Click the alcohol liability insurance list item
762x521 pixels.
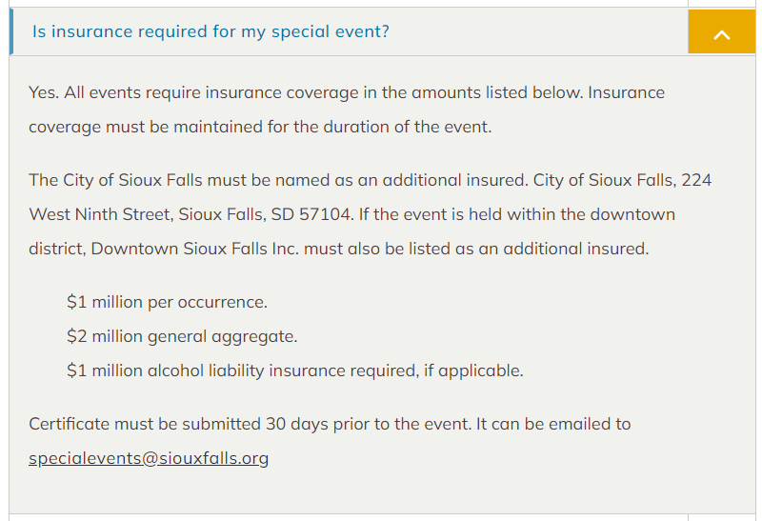(294, 371)
